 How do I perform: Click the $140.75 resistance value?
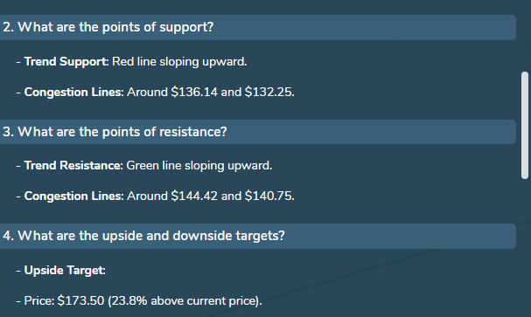pos(269,196)
